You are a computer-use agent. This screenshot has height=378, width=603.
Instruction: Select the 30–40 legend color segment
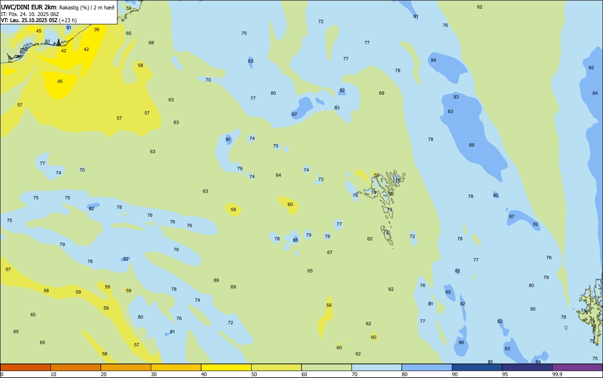click(x=176, y=367)
